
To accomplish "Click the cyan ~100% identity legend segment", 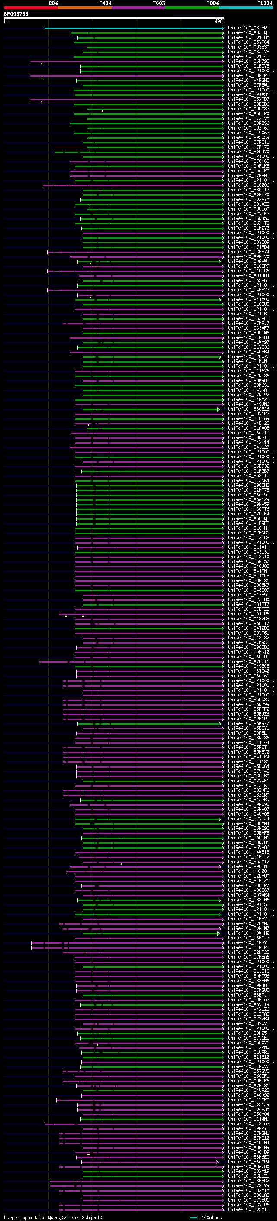I will pyautogui.click(x=246, y=8).
